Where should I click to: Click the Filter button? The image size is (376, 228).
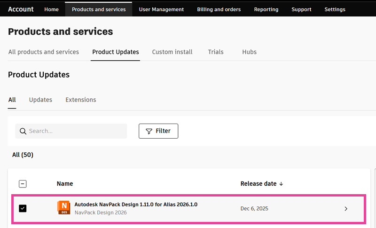pos(158,131)
